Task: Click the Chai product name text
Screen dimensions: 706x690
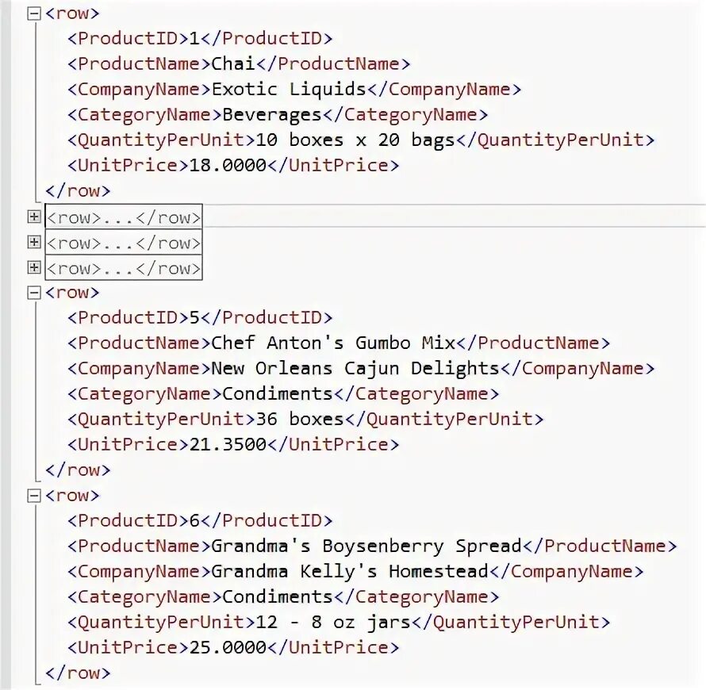Action: (234, 63)
